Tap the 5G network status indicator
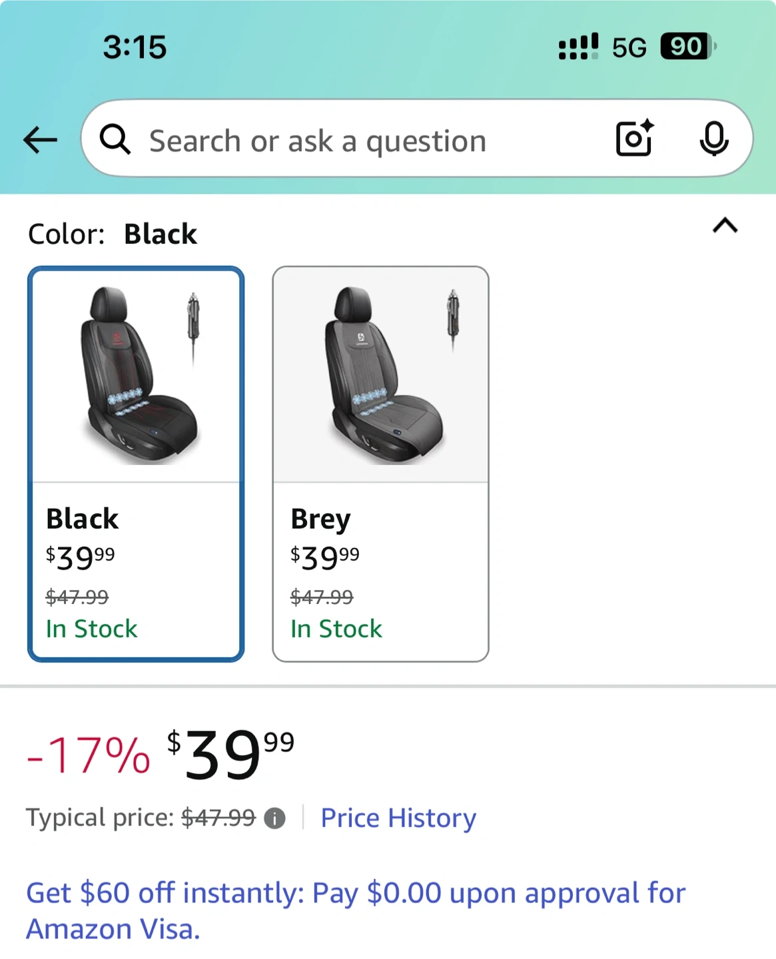 [x=629, y=48]
